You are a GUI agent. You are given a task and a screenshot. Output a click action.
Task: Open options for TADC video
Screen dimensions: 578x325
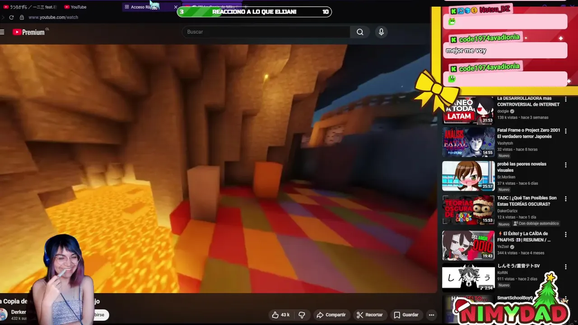coord(565,199)
